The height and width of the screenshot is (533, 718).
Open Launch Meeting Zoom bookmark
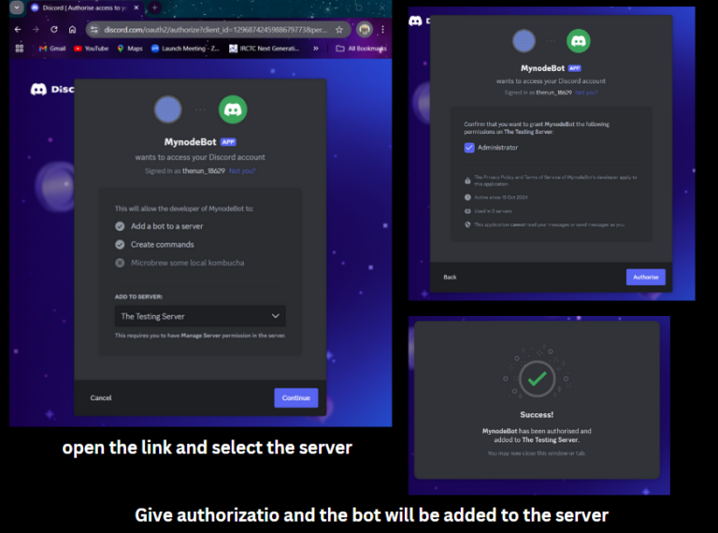click(x=185, y=48)
